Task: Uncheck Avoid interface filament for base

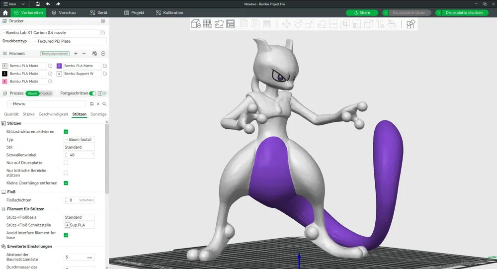Action: click(66, 235)
